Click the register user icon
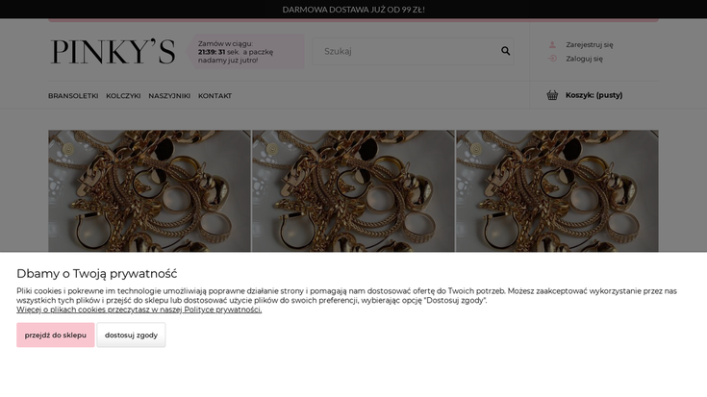The width and height of the screenshot is (707, 397). tap(552, 44)
